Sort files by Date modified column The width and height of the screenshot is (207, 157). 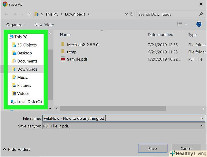(160, 35)
